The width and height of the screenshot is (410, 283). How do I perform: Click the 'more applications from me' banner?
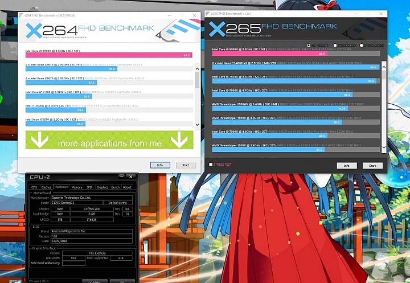click(x=109, y=140)
